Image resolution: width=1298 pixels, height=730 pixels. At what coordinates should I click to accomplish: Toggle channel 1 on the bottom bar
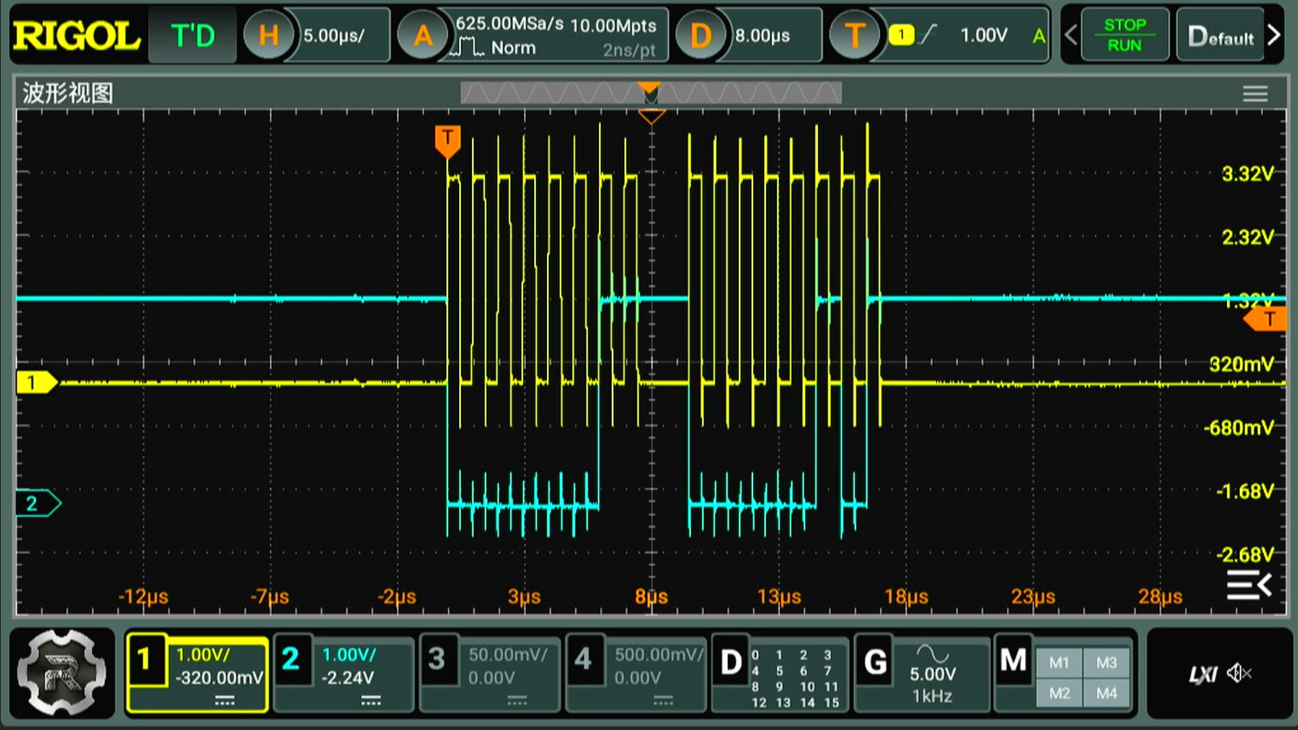[x=197, y=673]
